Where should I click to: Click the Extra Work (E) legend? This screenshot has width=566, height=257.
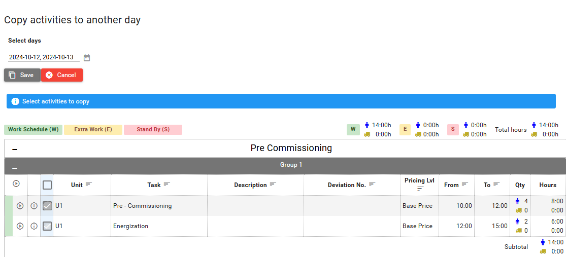click(x=93, y=129)
